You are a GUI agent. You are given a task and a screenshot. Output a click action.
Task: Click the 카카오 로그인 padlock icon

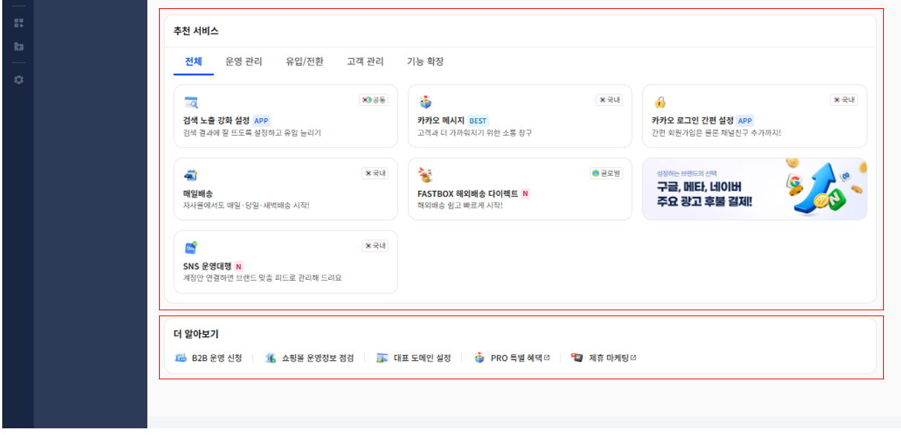pyautogui.click(x=660, y=102)
